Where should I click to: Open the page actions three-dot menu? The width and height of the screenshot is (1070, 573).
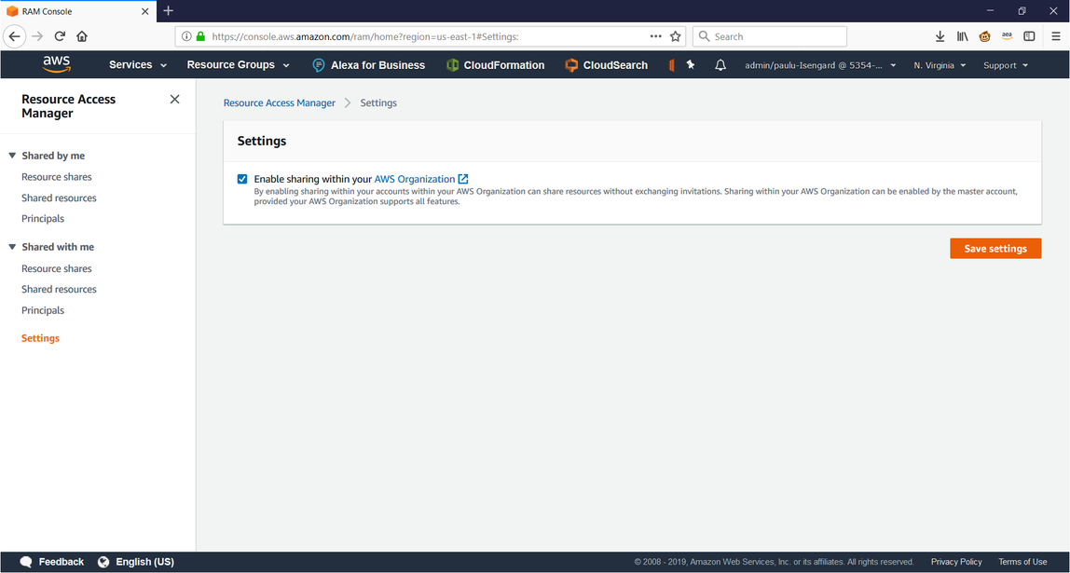pyautogui.click(x=656, y=37)
